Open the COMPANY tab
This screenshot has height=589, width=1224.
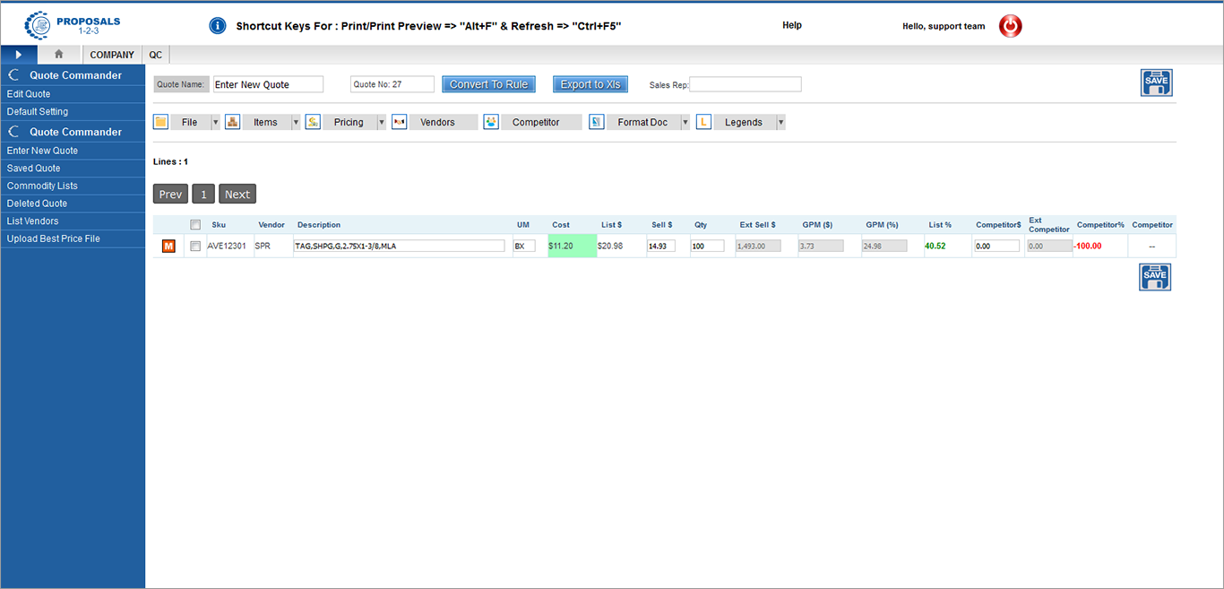point(112,55)
